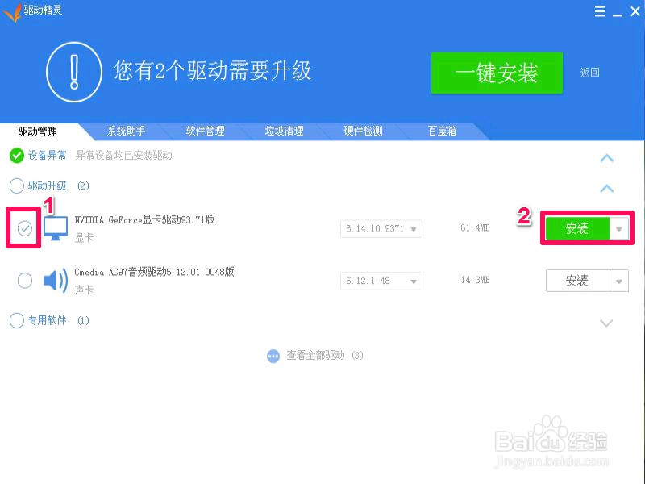Switch to 驱动管理 tab

(x=37, y=131)
